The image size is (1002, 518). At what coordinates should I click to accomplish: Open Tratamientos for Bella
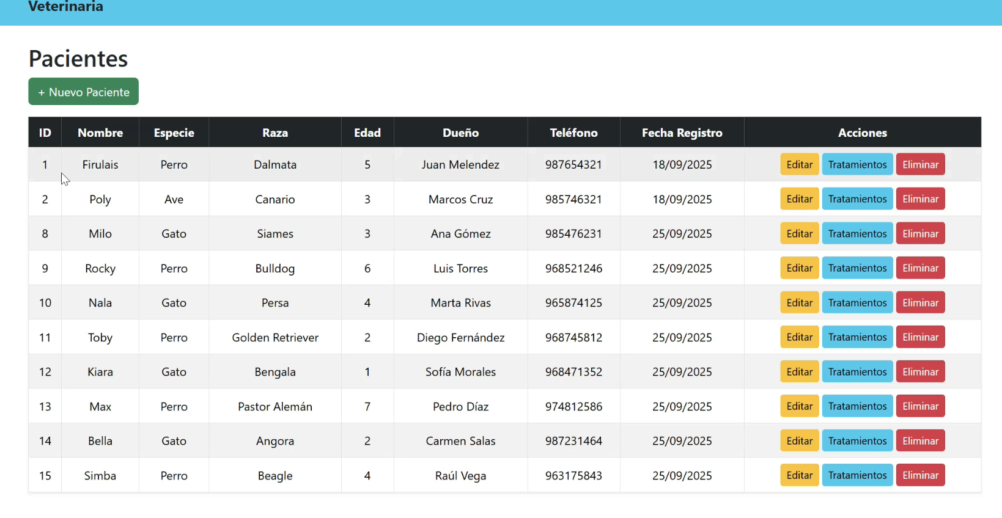856,440
